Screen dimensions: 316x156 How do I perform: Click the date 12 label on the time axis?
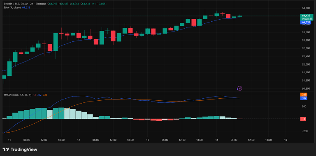tap(79, 140)
